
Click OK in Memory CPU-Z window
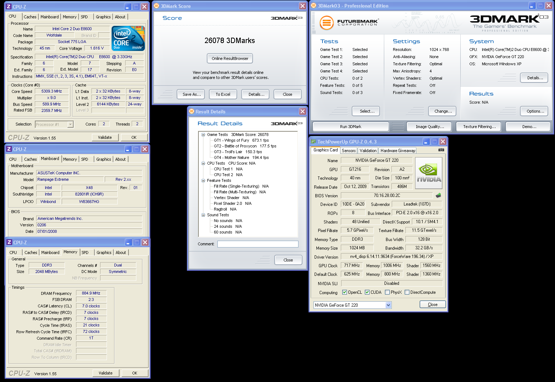coord(135,373)
